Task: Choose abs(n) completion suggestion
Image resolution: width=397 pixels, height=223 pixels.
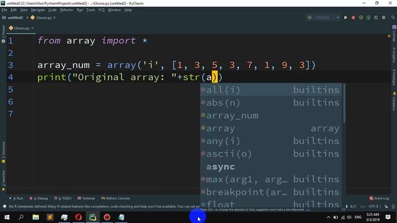Action: click(x=271, y=103)
